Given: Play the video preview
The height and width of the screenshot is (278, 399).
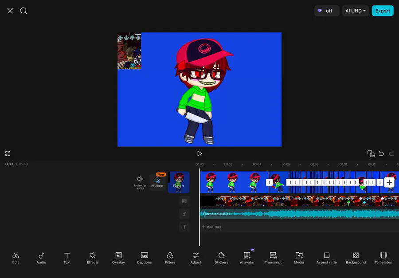Looking at the screenshot, I should coord(199,153).
